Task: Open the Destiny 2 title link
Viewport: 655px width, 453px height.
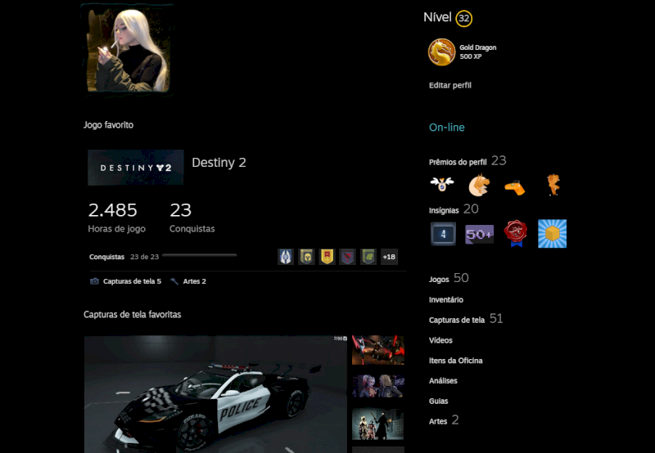Action: tap(219, 162)
